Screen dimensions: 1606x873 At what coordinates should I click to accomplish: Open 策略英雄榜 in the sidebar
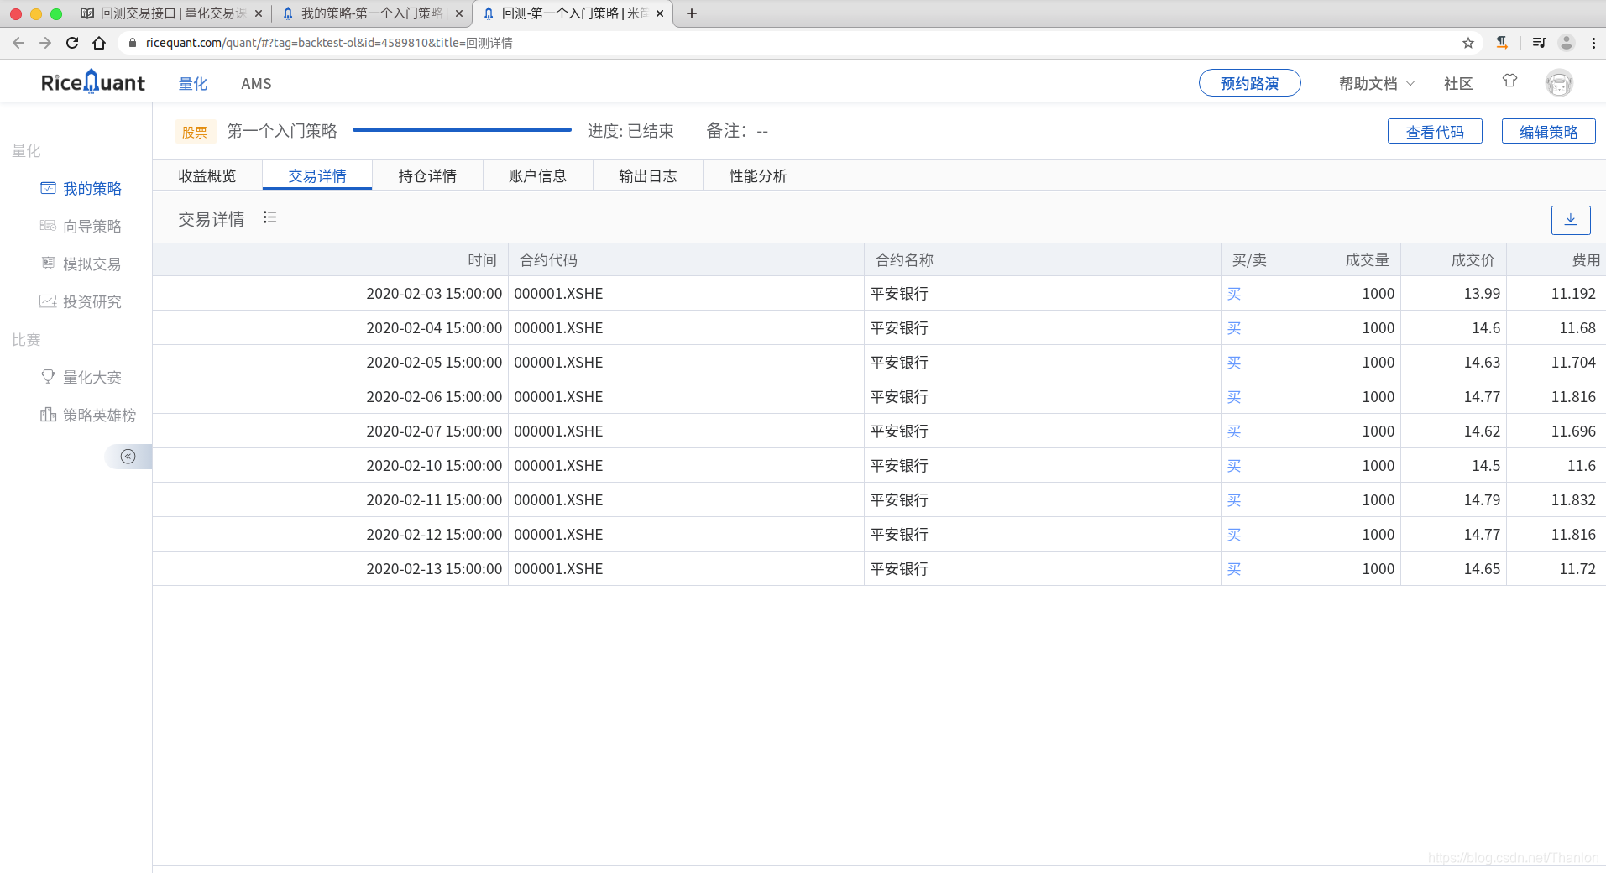(88, 415)
